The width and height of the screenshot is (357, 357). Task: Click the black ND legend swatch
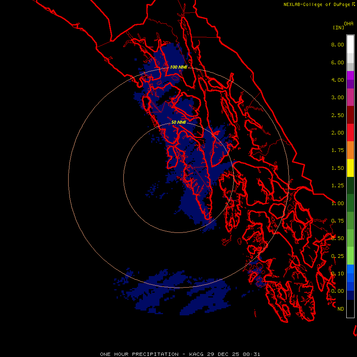click(x=350, y=309)
